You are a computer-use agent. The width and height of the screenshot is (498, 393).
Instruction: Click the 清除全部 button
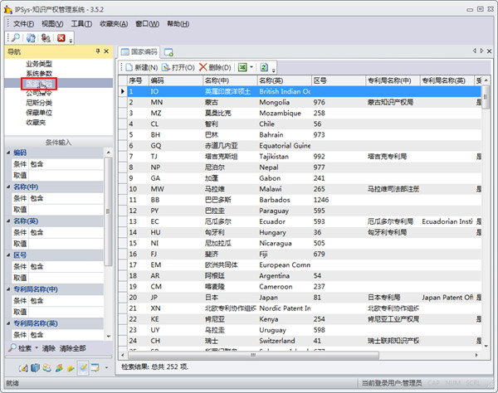click(x=73, y=348)
